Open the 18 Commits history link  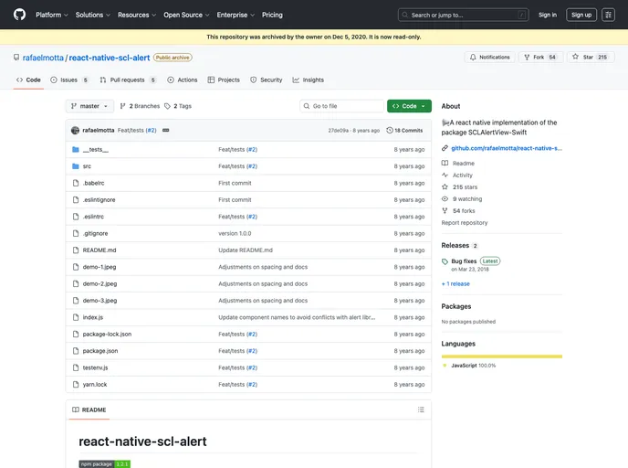pyautogui.click(x=404, y=131)
